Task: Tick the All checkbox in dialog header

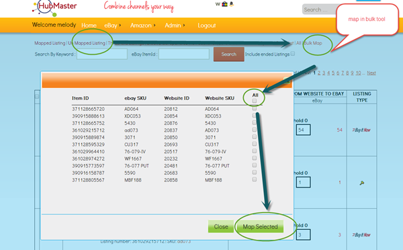Action: point(255,101)
